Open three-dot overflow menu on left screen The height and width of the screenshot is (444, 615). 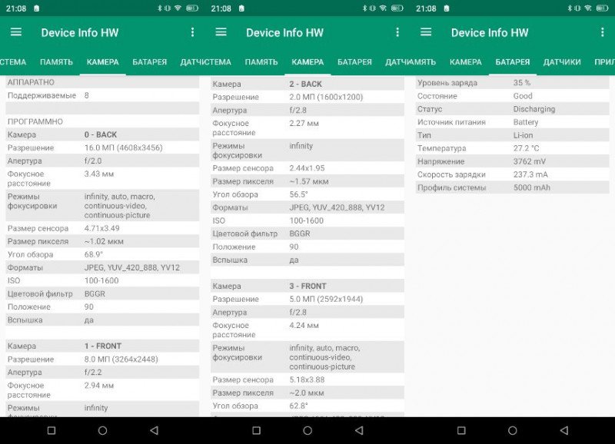click(x=193, y=32)
